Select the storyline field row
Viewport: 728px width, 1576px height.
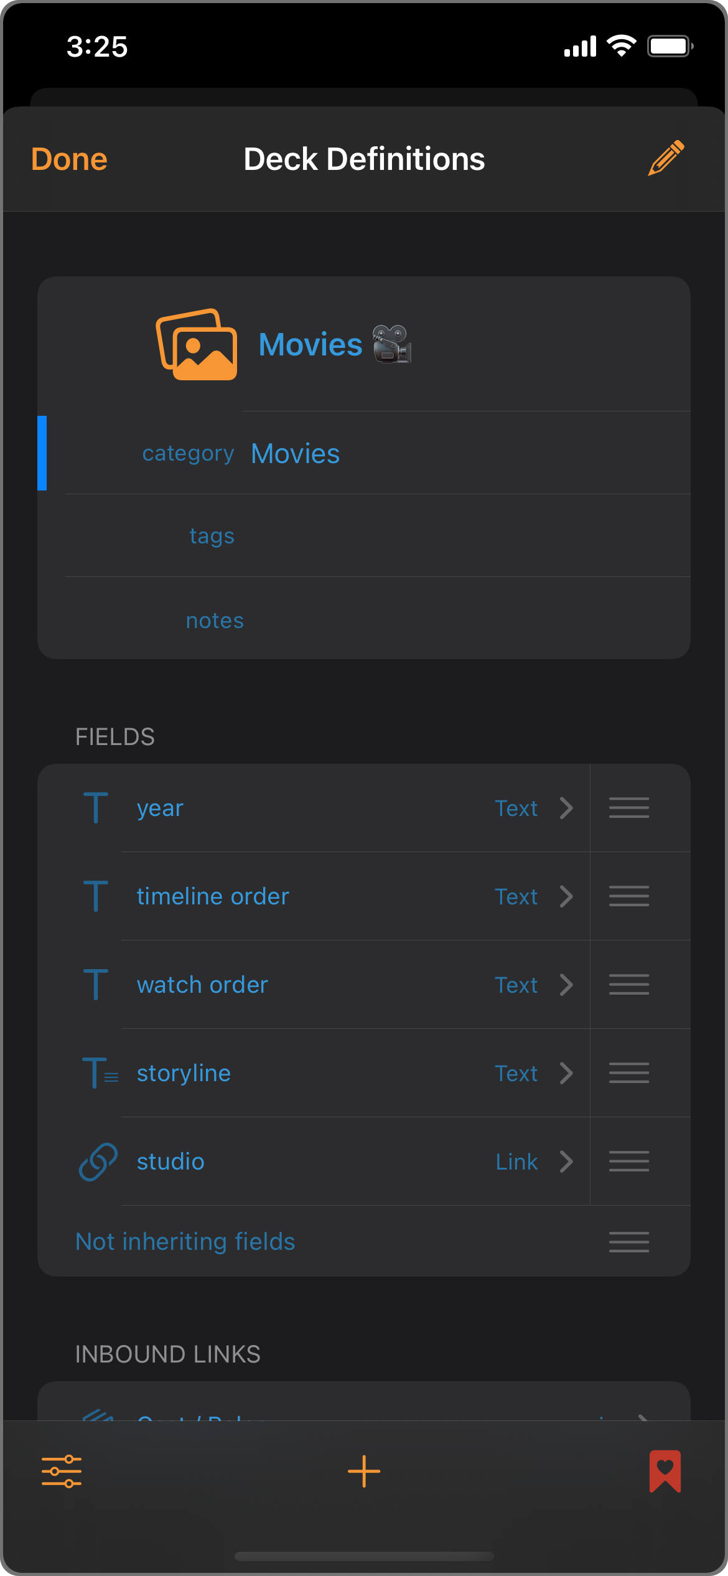coord(311,1073)
